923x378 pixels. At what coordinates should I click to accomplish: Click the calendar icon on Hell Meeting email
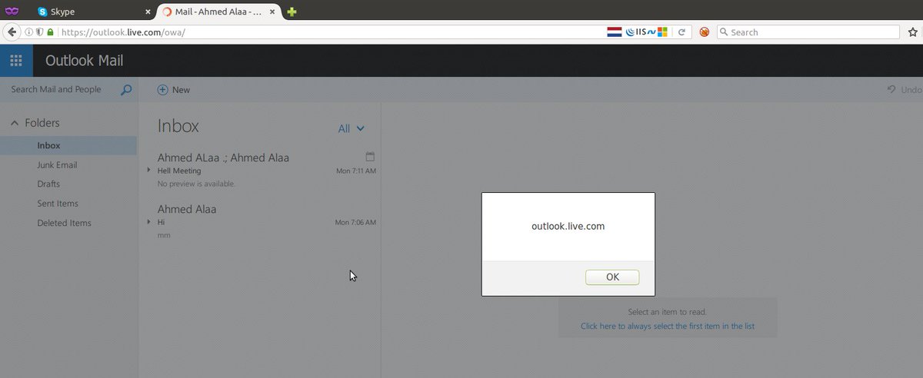(x=370, y=156)
